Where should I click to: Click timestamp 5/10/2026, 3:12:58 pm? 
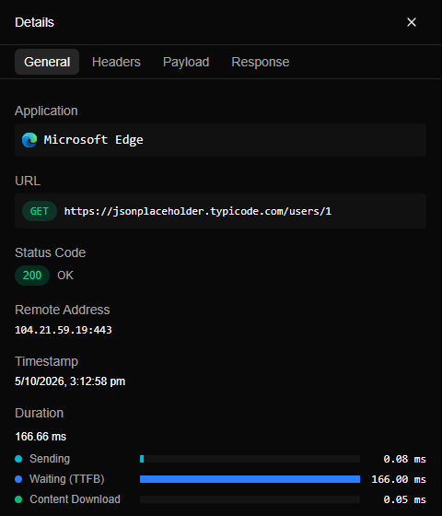click(x=70, y=381)
